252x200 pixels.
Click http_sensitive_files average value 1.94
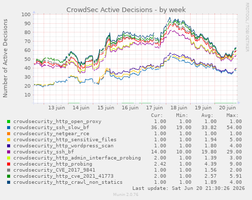[210, 140]
